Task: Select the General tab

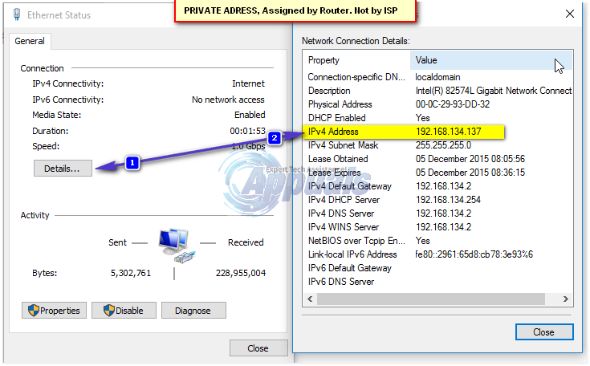Action: point(30,41)
